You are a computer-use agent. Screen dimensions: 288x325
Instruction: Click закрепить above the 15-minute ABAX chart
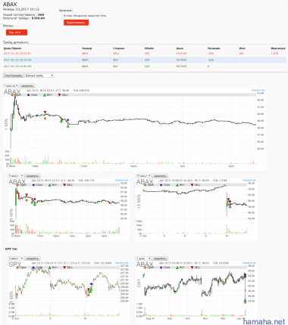tap(160, 176)
